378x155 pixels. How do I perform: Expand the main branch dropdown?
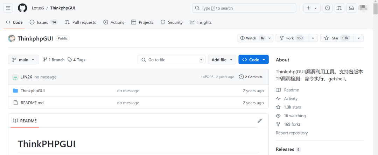(23, 60)
